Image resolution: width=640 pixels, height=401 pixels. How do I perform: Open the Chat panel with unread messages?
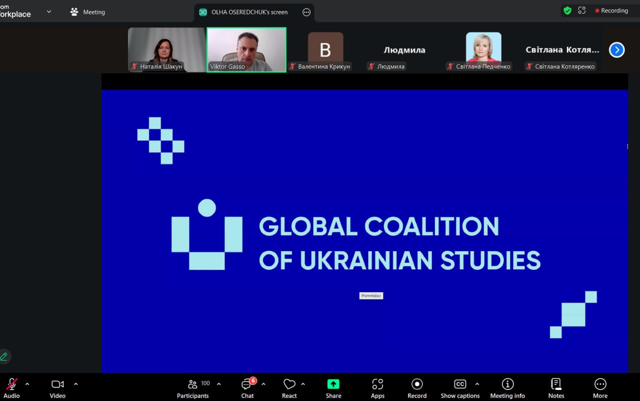247,388
